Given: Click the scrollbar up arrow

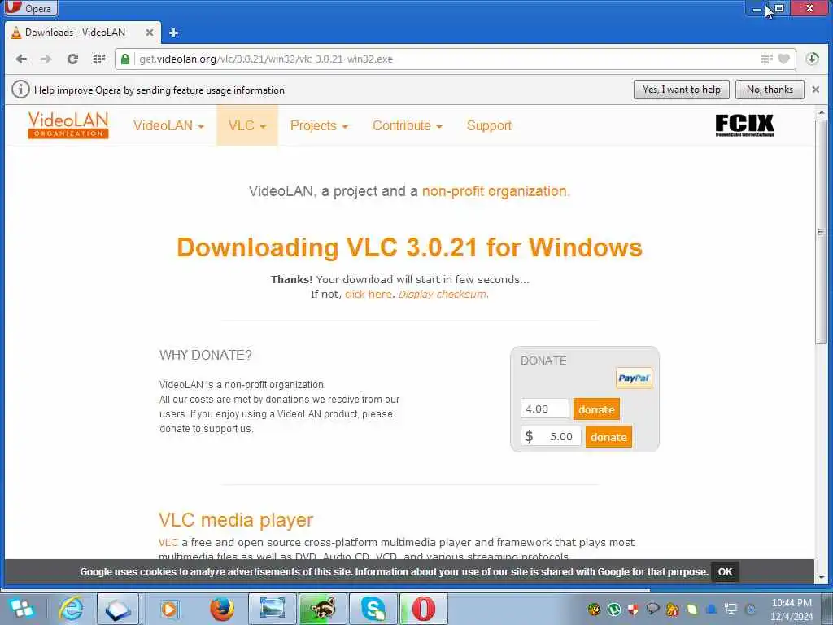Looking at the screenshot, I should coord(822,112).
